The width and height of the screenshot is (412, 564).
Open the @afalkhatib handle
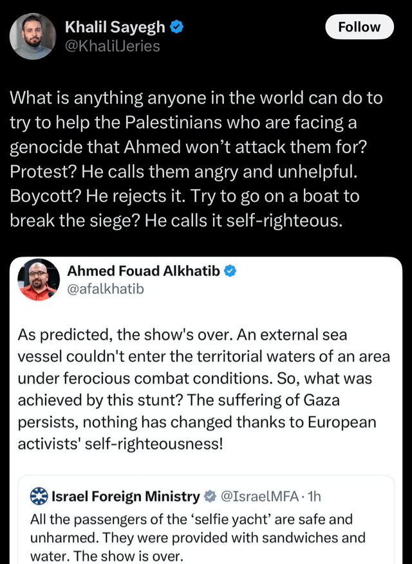pos(106,289)
